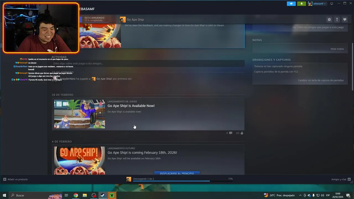Click the Go Ape Ship header game icon
354x199 pixels.
point(123,20)
